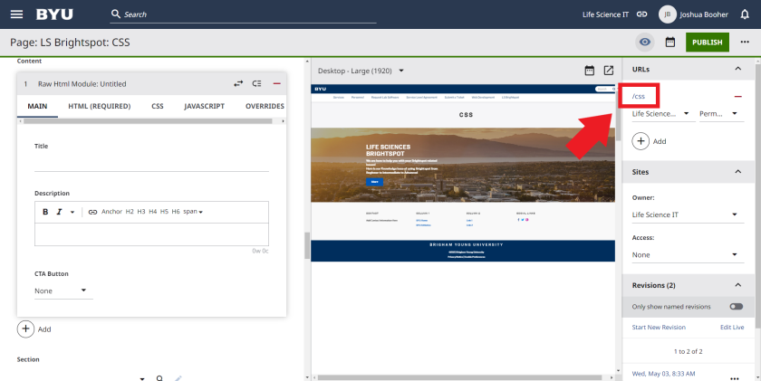
Task: Click the swap arrows icon on Raw Html Module
Action: coord(237,83)
